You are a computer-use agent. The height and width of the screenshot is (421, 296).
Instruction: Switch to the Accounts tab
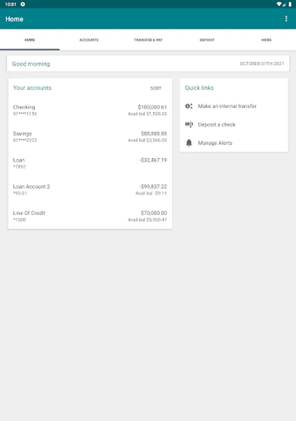[89, 40]
